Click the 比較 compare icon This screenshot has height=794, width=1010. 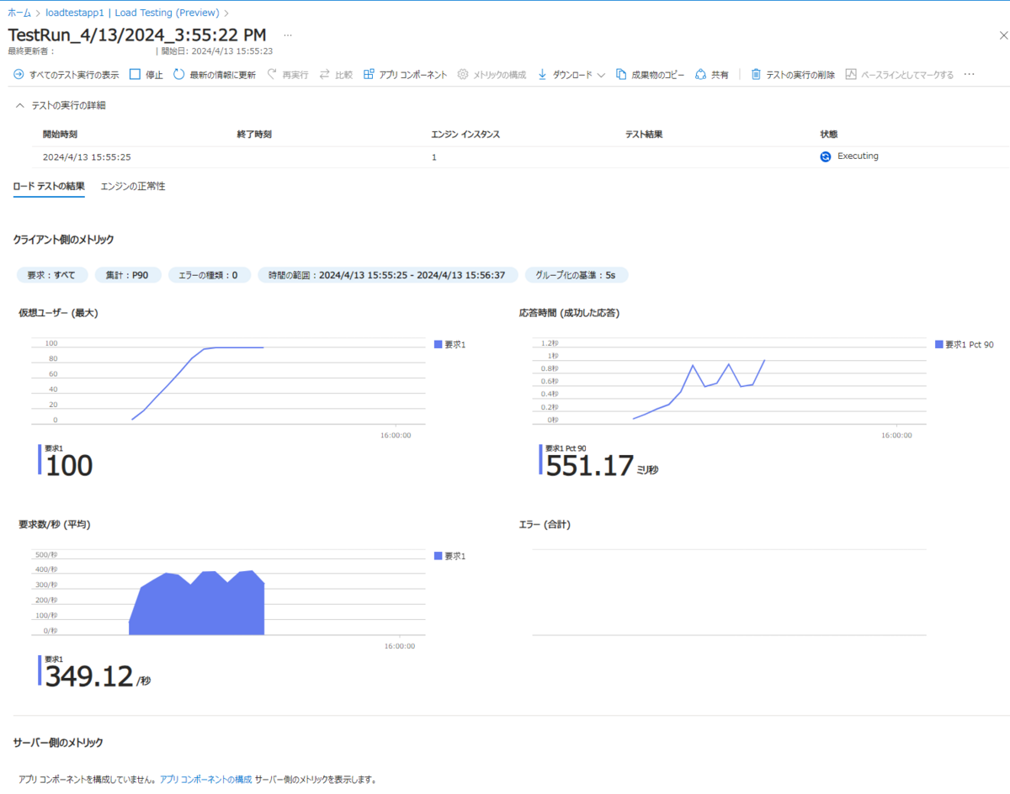tap(324, 75)
